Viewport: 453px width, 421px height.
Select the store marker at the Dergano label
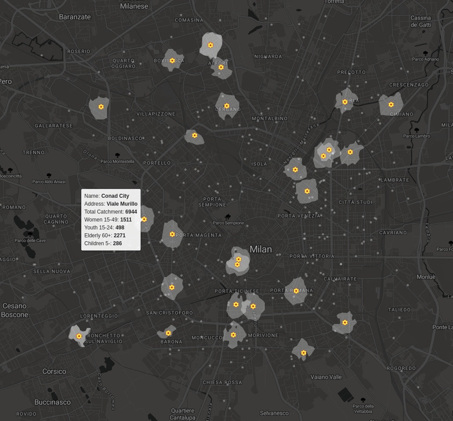[227, 106]
